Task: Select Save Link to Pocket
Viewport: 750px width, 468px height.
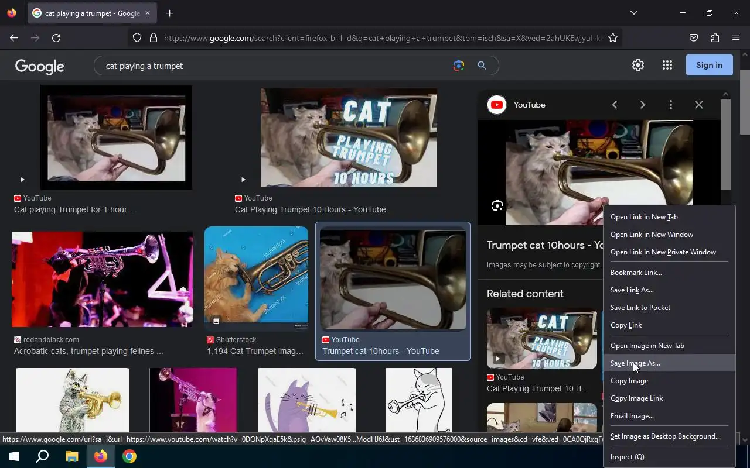Action: coord(669,308)
